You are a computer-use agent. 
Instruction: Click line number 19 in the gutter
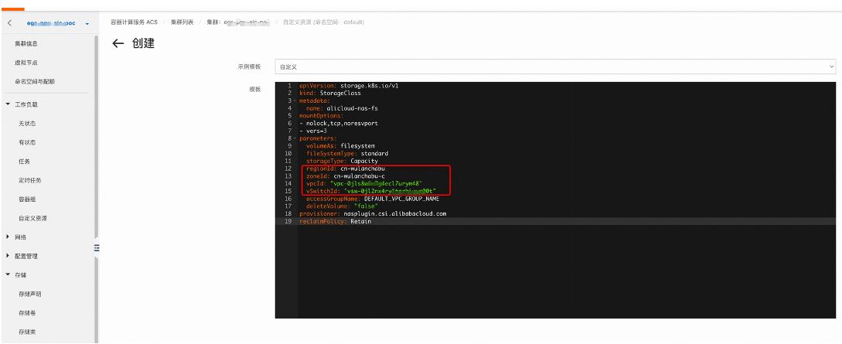(x=288, y=221)
